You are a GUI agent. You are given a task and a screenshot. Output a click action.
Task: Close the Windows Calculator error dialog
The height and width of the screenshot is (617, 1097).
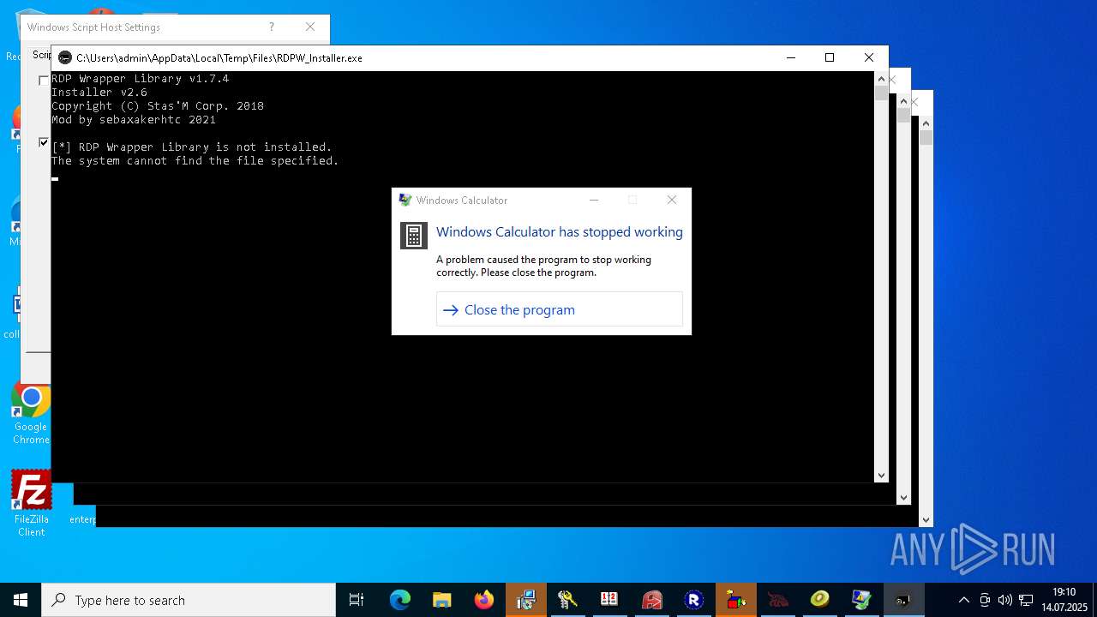672,200
